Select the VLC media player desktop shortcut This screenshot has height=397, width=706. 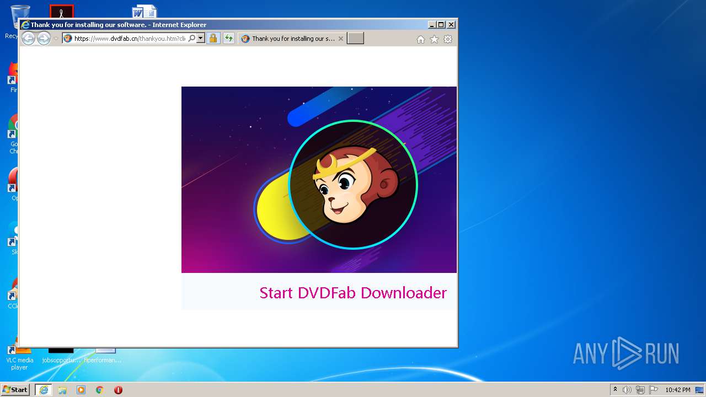point(19,356)
